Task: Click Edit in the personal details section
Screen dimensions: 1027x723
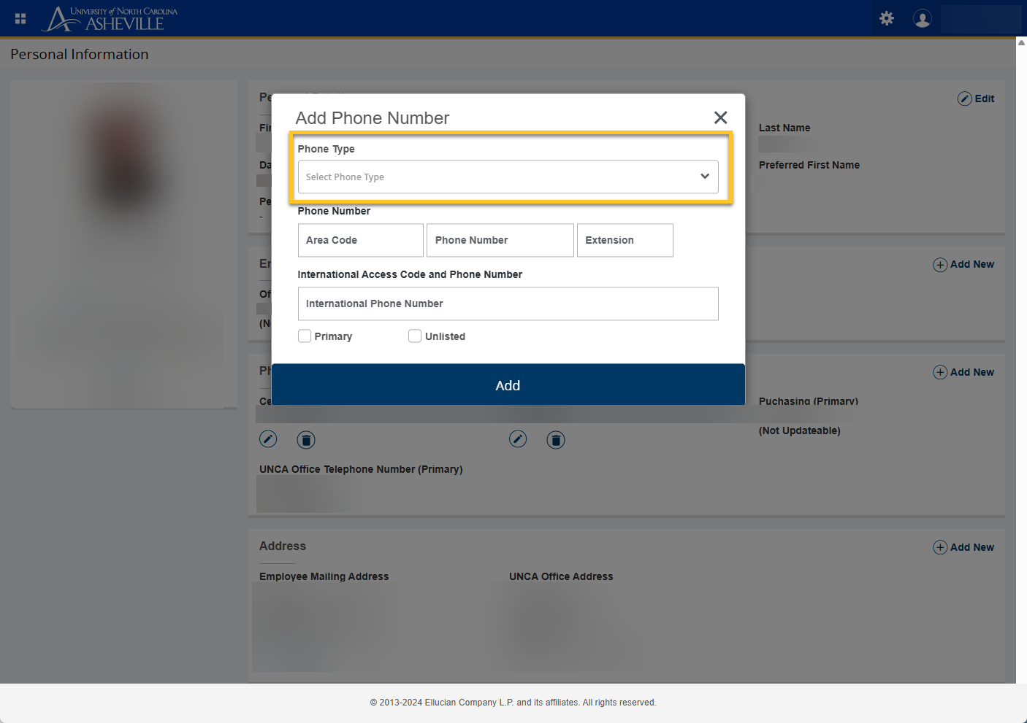Action: click(x=976, y=98)
